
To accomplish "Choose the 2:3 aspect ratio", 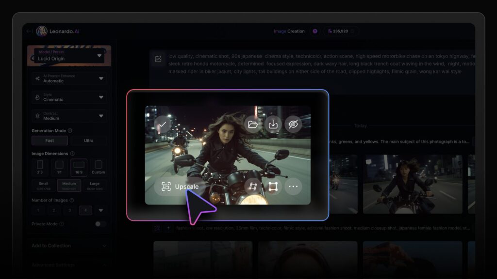I will coord(40,167).
